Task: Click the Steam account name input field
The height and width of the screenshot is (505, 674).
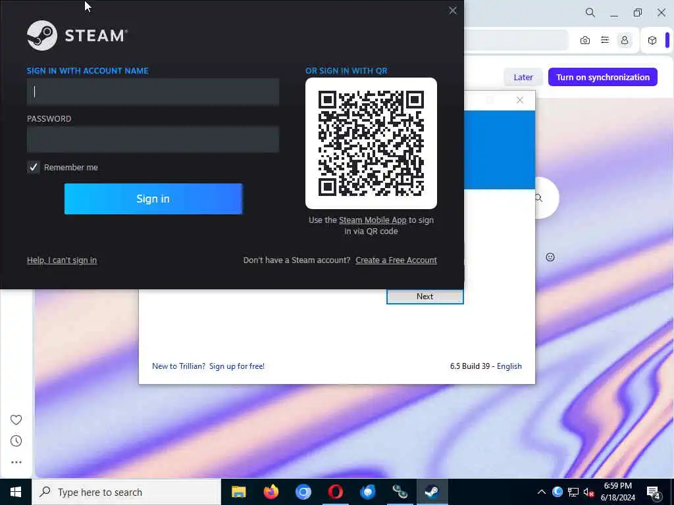Action: (153, 92)
